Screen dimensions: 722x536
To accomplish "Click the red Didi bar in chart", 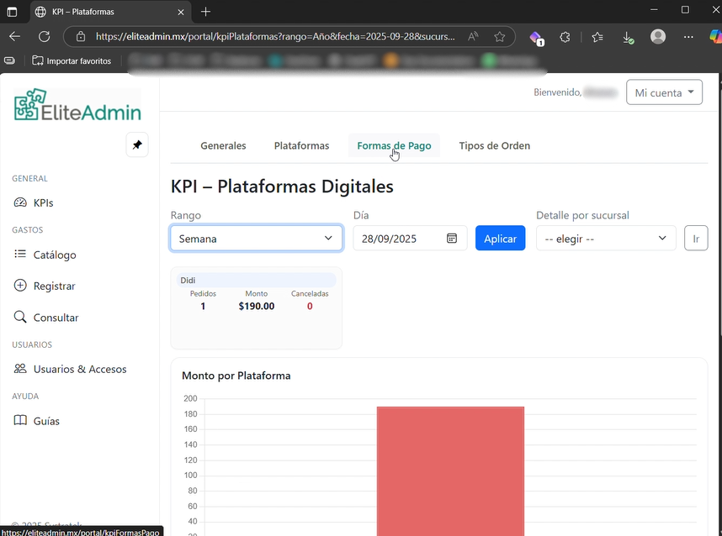I will (450, 470).
